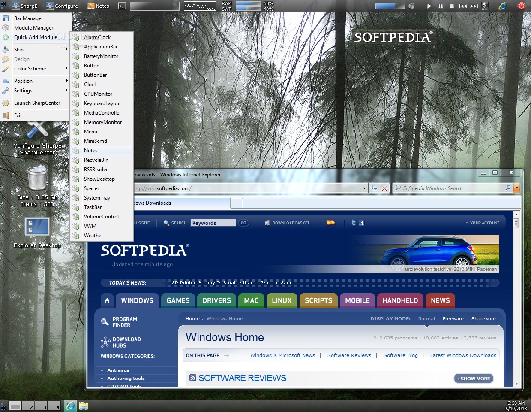531x412 pixels.
Task: Skip to the next track
Action: (x=474, y=6)
